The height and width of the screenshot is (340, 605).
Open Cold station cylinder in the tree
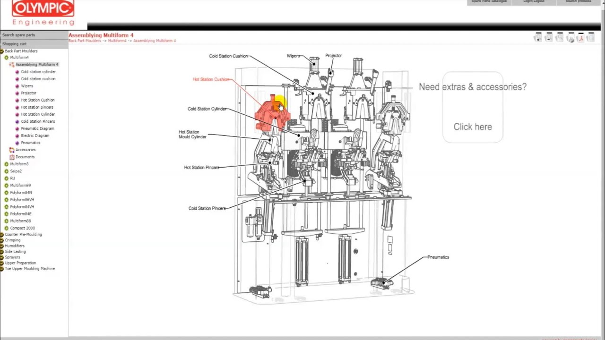point(38,72)
